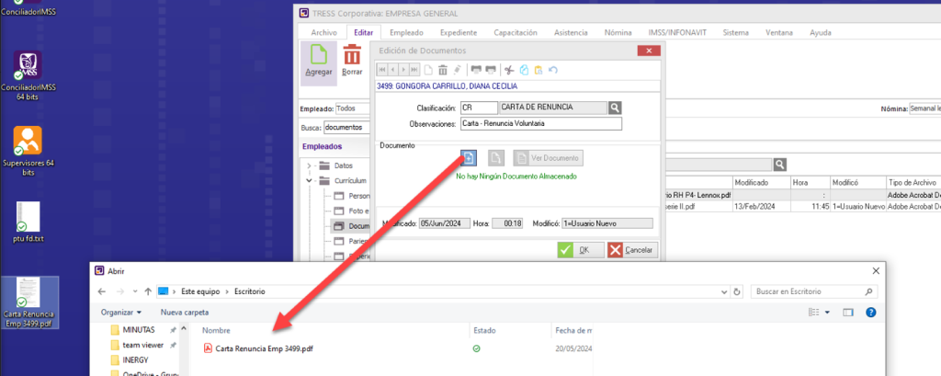Click the cut scissors icon in dialog toolbar
This screenshot has height=376, width=941.
pyautogui.click(x=510, y=70)
